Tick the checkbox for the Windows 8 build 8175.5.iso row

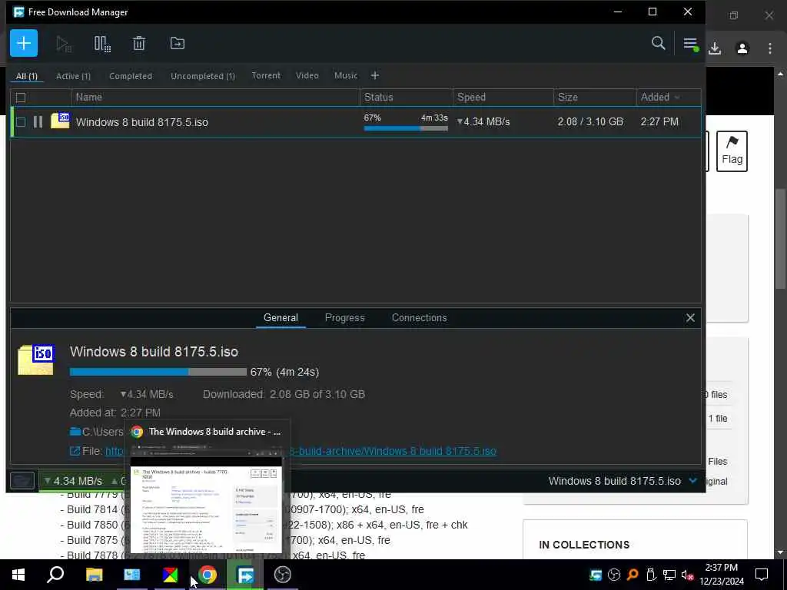pyautogui.click(x=21, y=122)
